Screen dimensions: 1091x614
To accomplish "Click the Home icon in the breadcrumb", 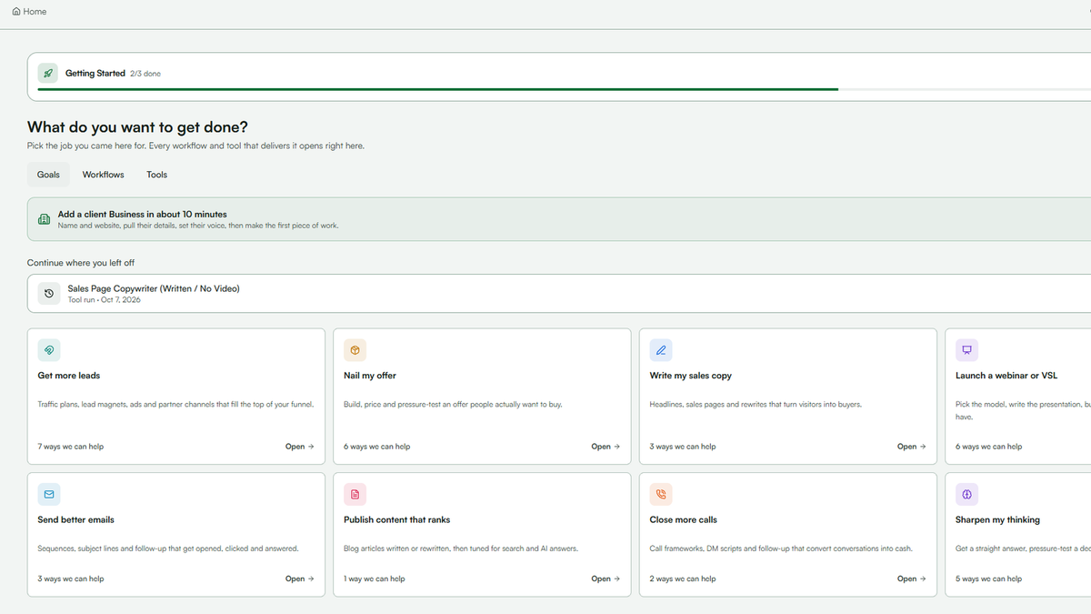I will (16, 12).
